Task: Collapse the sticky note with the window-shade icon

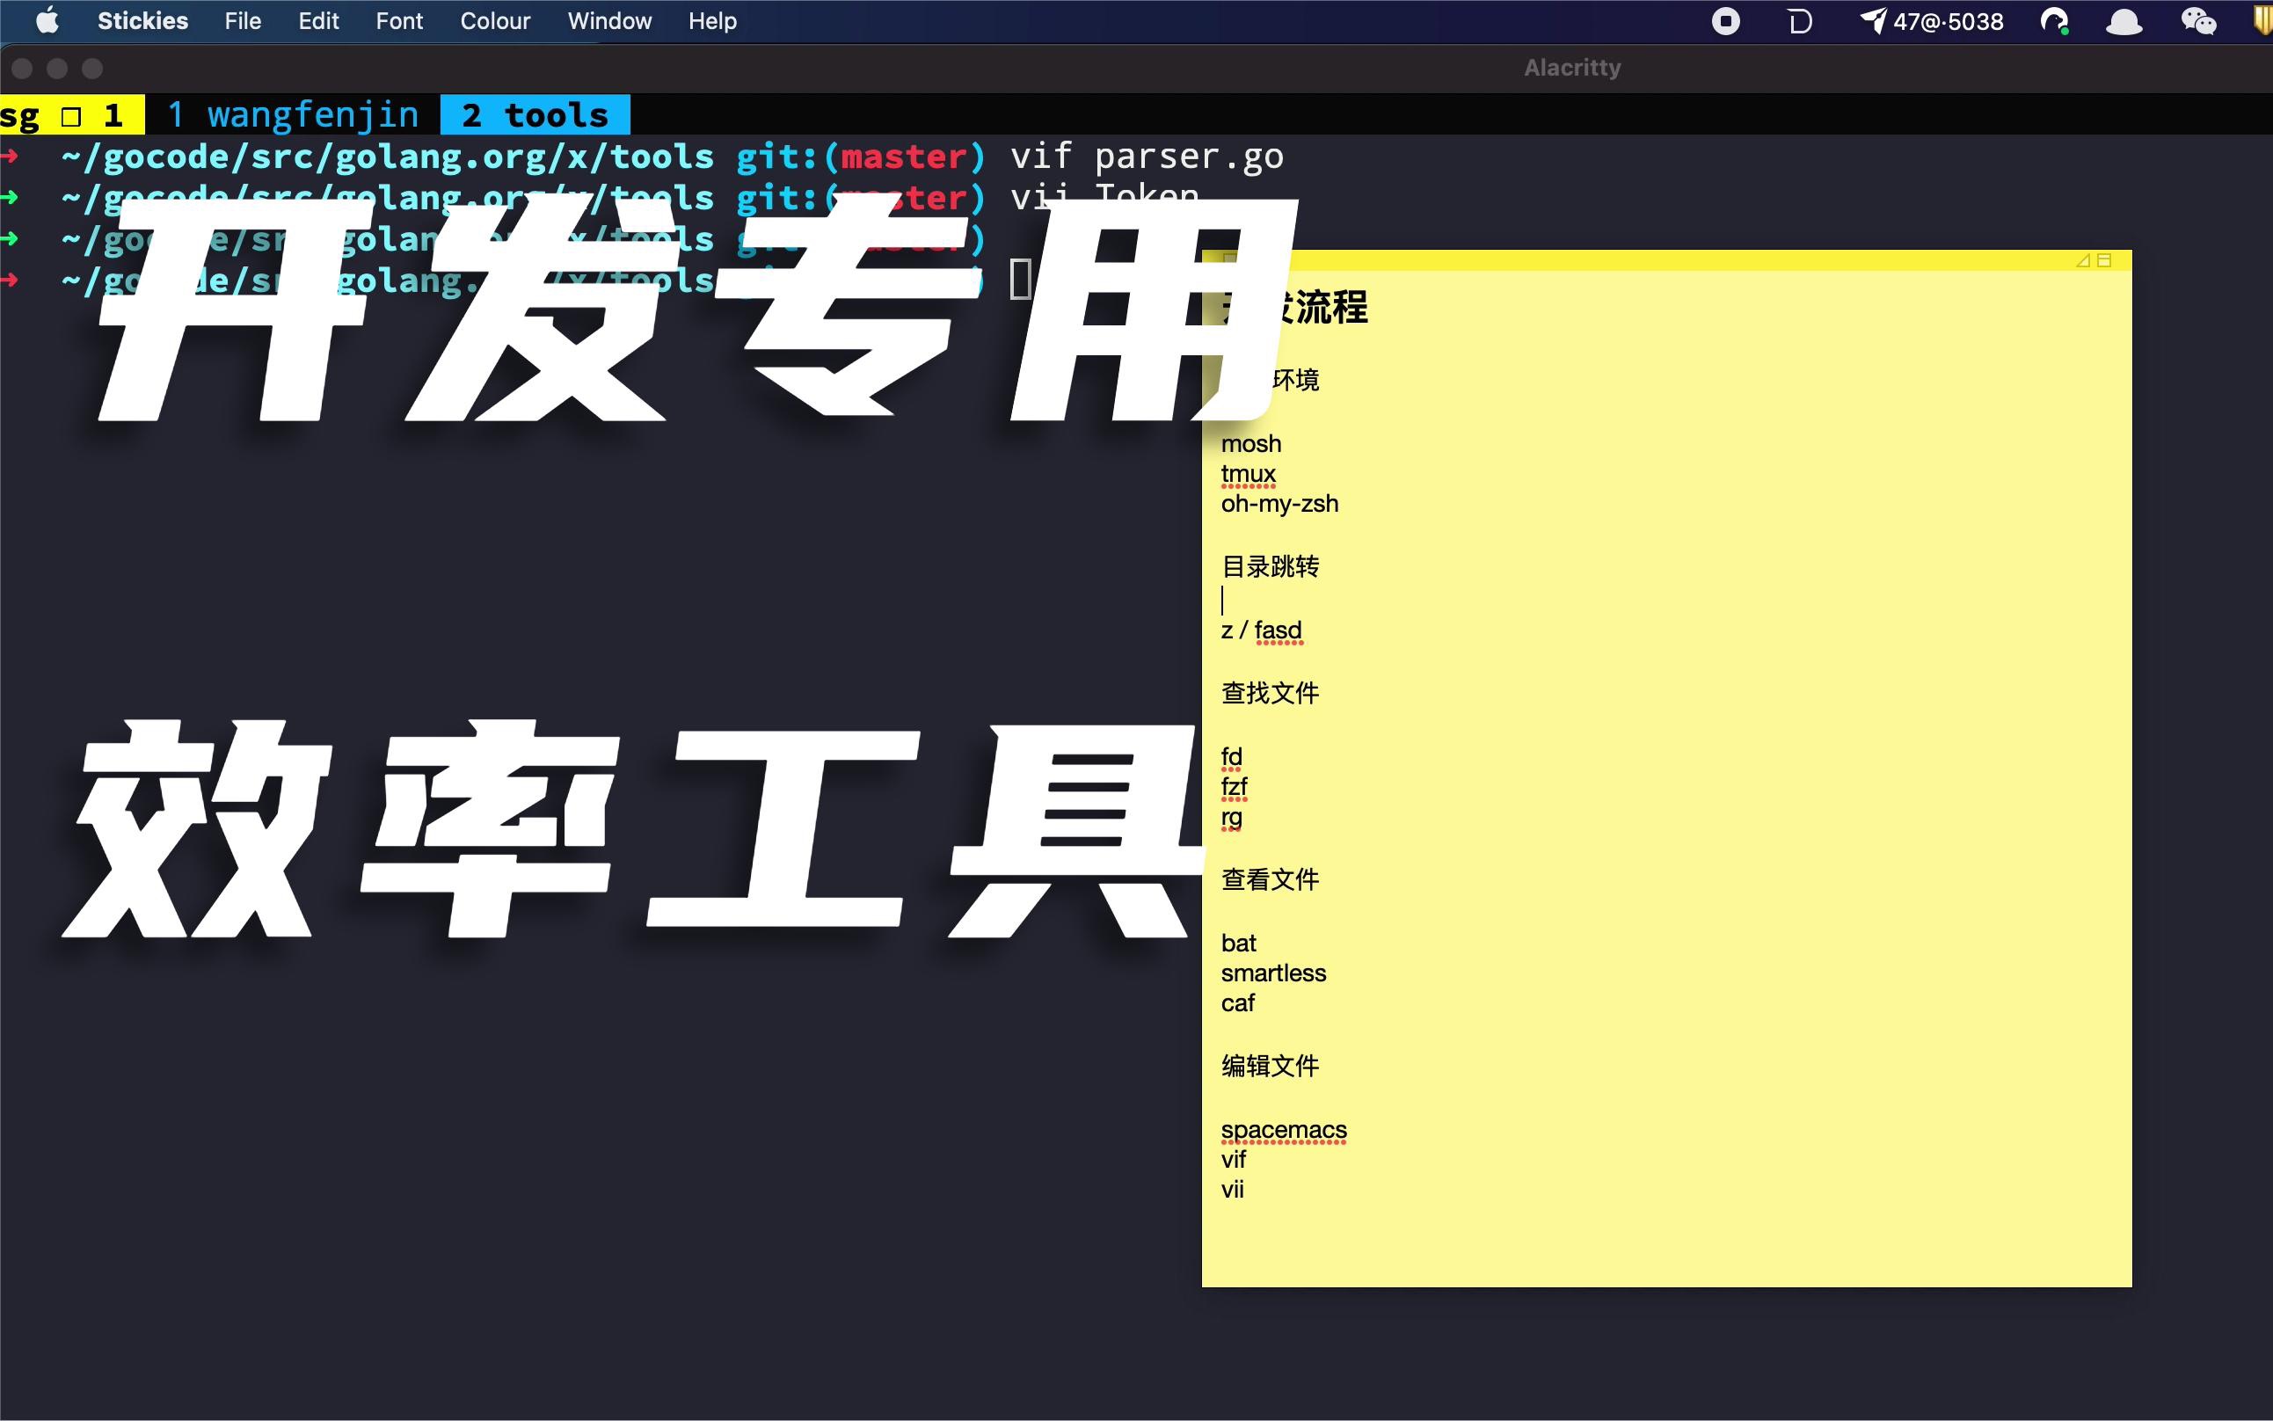Action: (2104, 260)
